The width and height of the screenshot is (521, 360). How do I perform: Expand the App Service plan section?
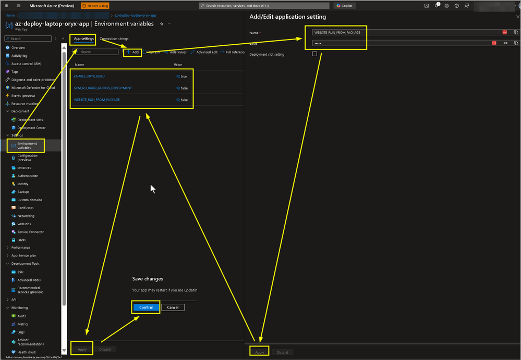click(x=8, y=255)
